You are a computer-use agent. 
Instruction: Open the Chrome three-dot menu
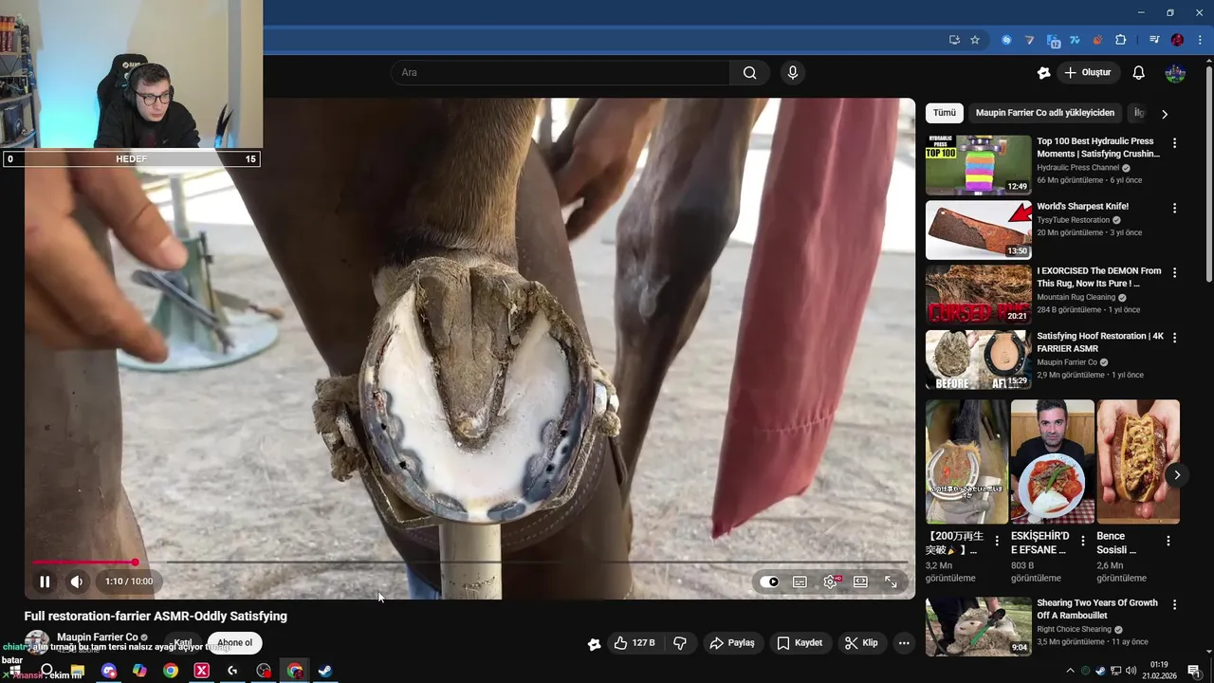[1200, 40]
